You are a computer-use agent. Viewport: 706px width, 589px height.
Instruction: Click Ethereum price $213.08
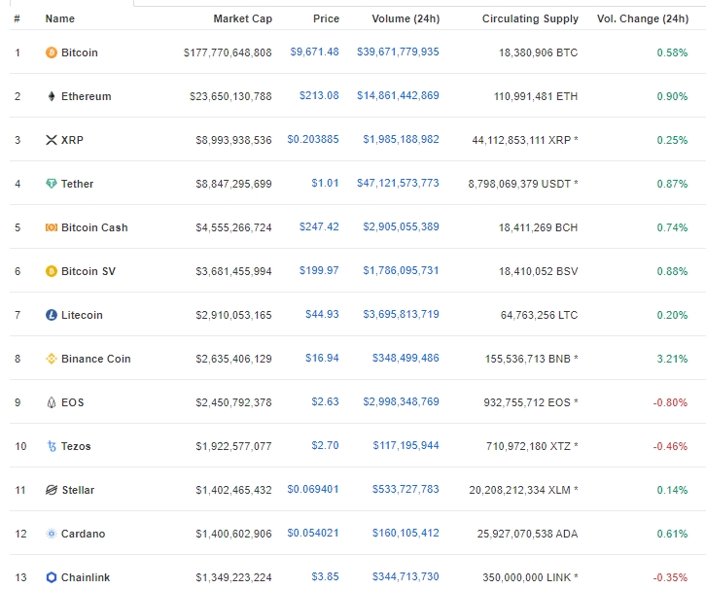click(x=319, y=95)
